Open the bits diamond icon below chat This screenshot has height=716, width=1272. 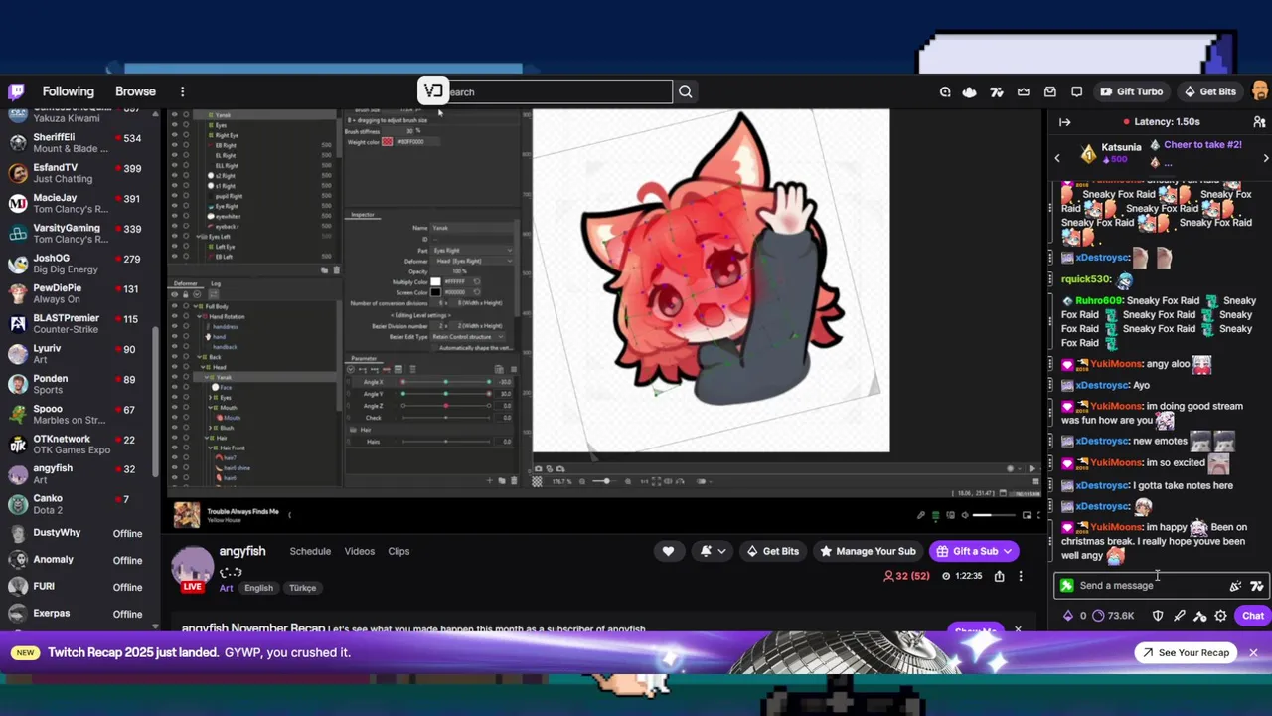coord(1068,616)
